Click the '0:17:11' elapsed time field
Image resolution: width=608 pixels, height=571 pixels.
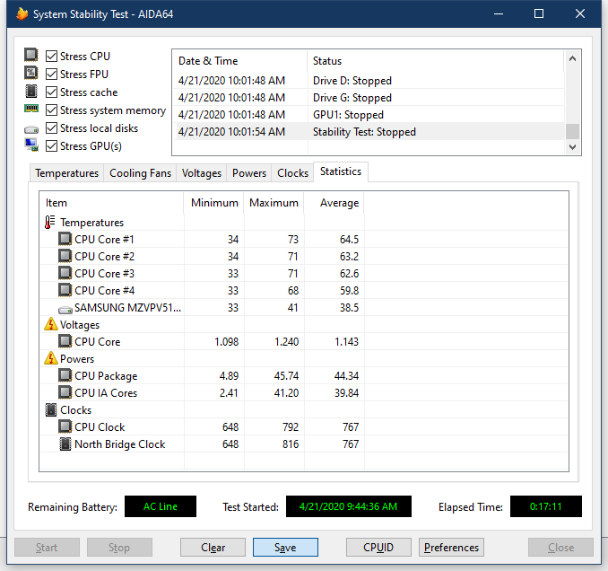545,506
